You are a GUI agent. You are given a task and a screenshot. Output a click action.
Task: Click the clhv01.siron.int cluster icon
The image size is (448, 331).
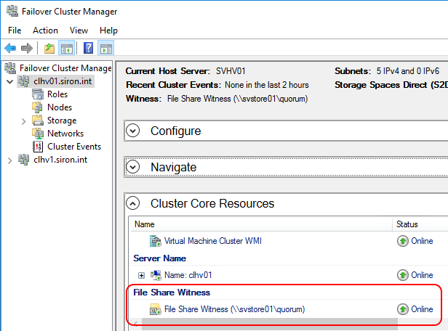tap(23, 81)
